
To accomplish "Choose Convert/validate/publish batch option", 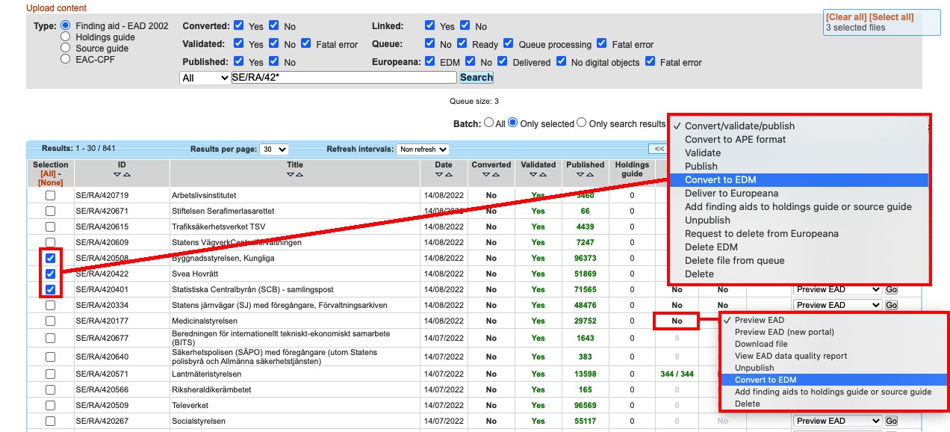I will (x=798, y=126).
